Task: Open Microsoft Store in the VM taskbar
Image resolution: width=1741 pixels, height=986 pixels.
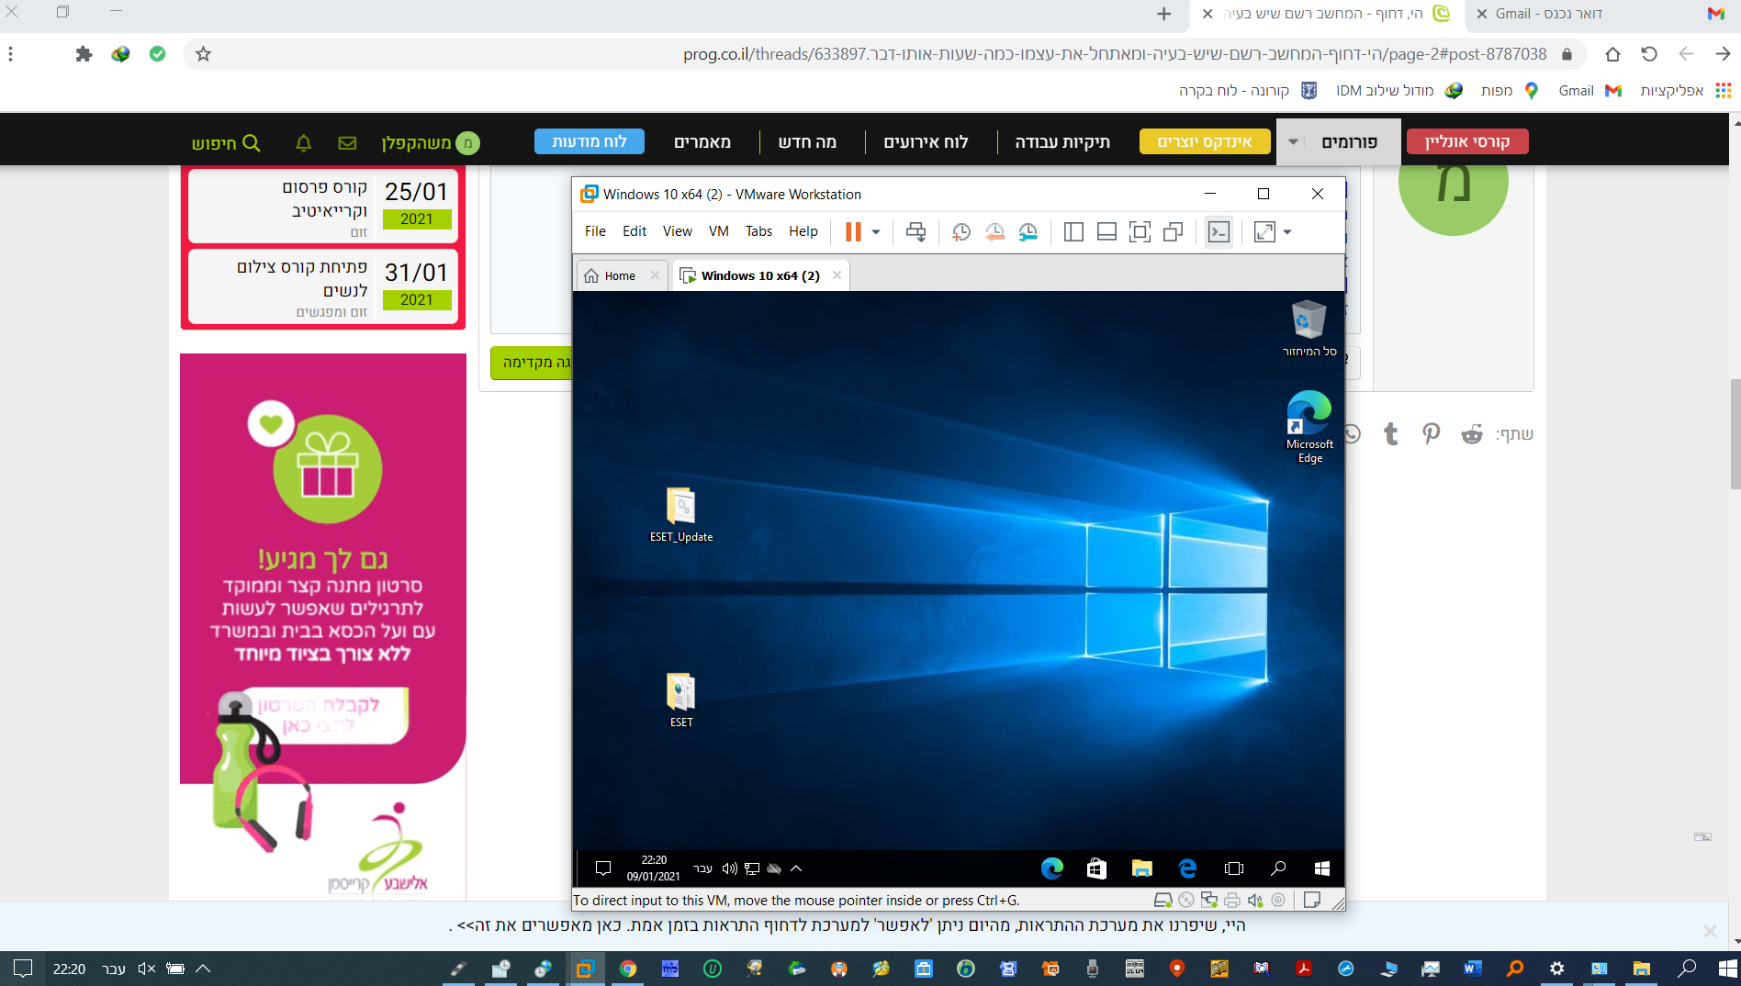Action: click(1096, 868)
